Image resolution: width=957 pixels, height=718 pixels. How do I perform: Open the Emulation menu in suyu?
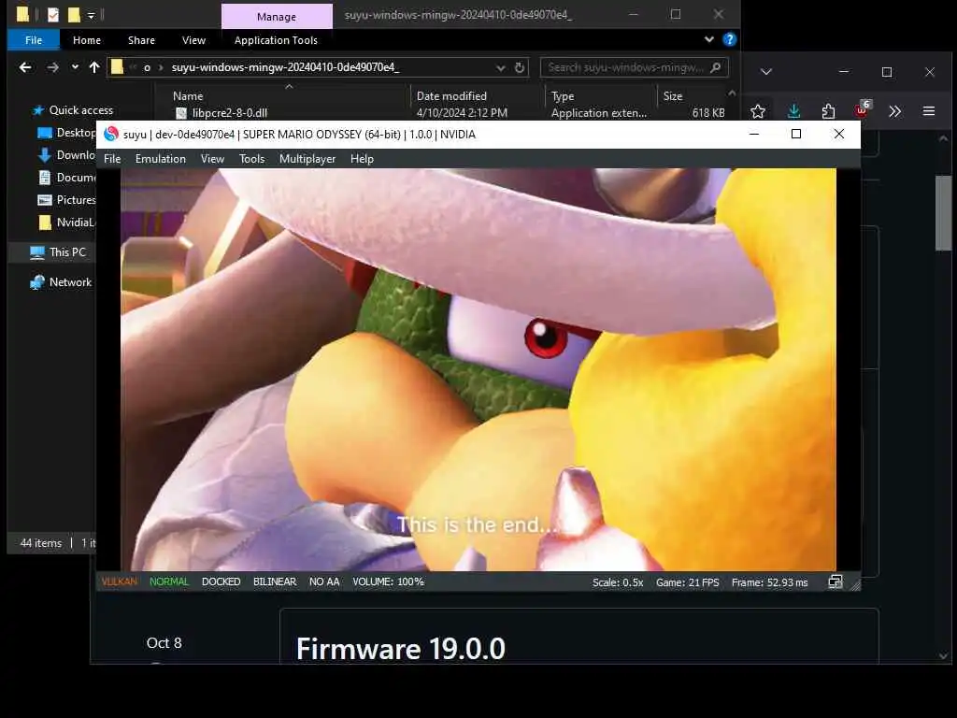(161, 159)
